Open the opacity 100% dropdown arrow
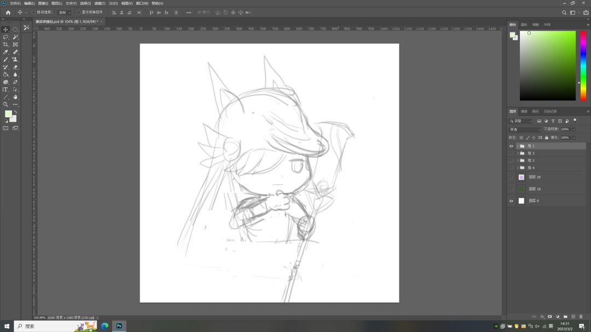This screenshot has width=591, height=332. pyautogui.click(x=573, y=129)
